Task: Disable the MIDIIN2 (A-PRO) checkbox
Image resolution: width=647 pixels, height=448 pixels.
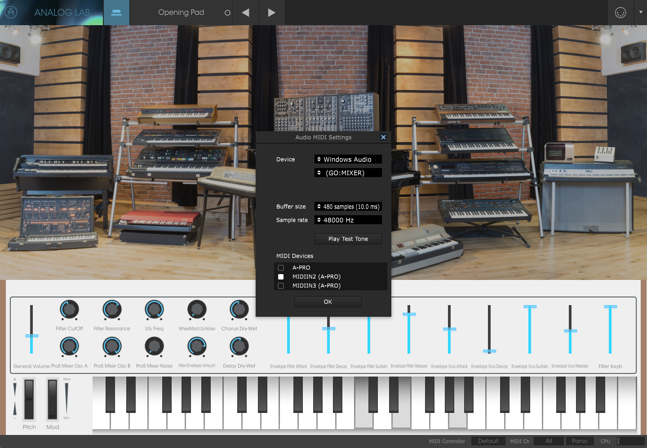Action: [281, 277]
